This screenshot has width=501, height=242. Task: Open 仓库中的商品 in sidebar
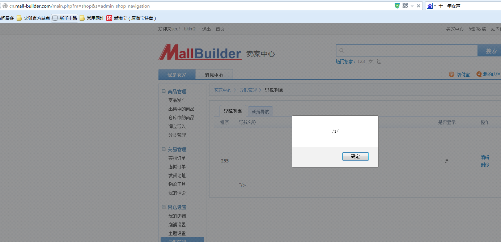pyautogui.click(x=181, y=118)
